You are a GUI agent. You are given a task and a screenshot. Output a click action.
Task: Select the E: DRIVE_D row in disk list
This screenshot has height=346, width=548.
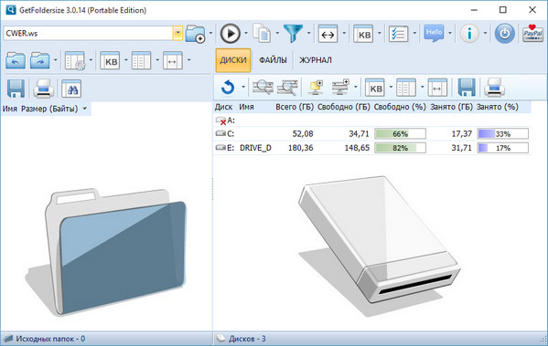point(372,148)
